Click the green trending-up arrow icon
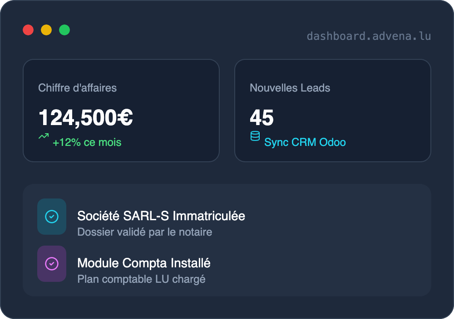The image size is (454, 319). [x=44, y=136]
